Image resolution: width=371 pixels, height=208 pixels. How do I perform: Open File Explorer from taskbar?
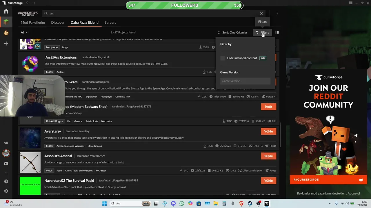click(x=216, y=203)
